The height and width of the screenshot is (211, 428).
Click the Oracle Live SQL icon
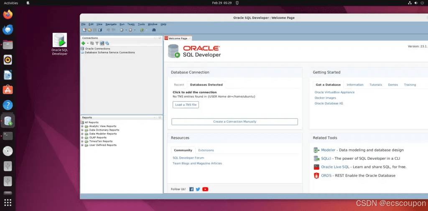(316, 167)
